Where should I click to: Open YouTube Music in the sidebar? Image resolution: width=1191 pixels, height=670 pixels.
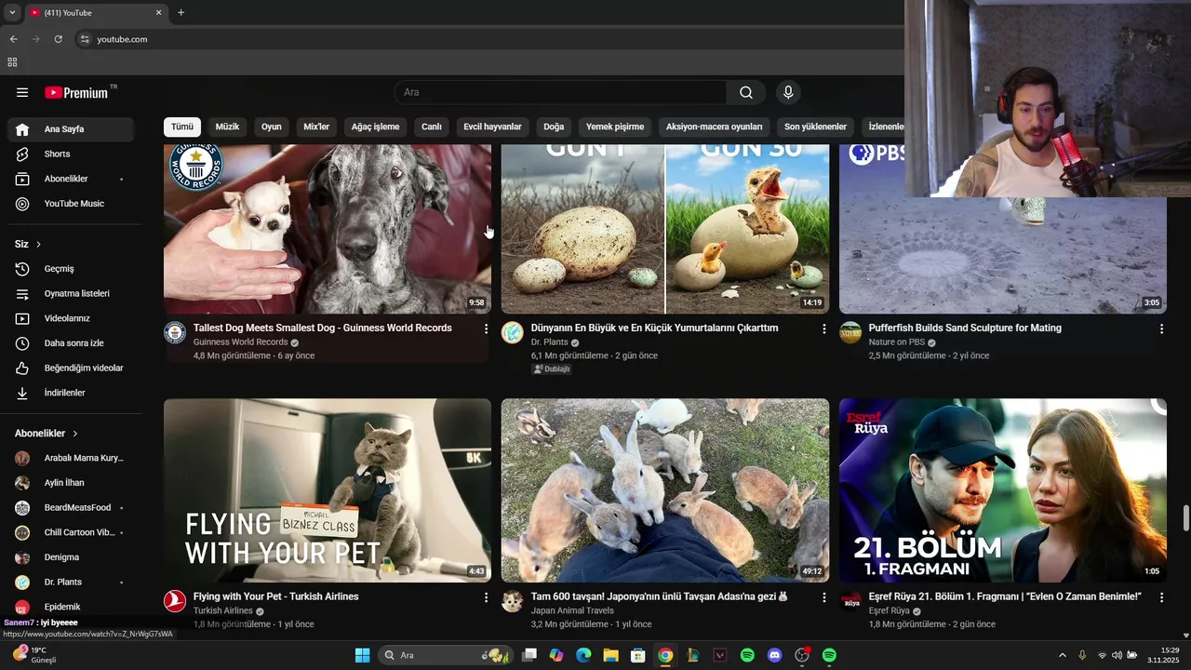[x=71, y=204]
